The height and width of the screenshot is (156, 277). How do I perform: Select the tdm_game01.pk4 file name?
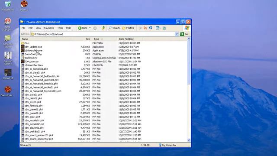point(34,110)
